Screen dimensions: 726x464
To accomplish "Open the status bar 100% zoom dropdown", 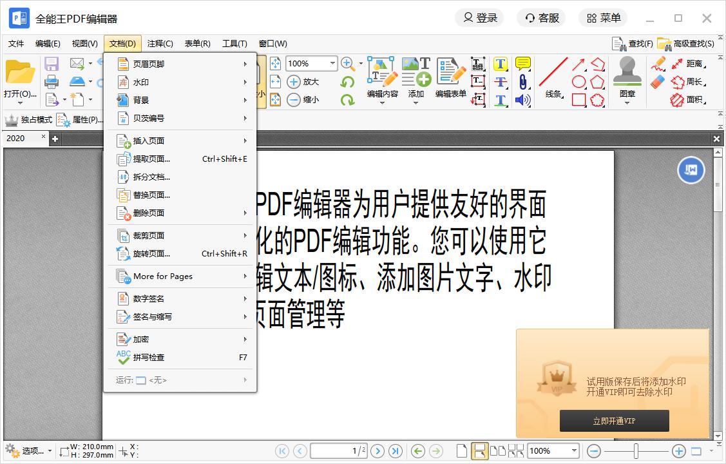I will click(573, 451).
